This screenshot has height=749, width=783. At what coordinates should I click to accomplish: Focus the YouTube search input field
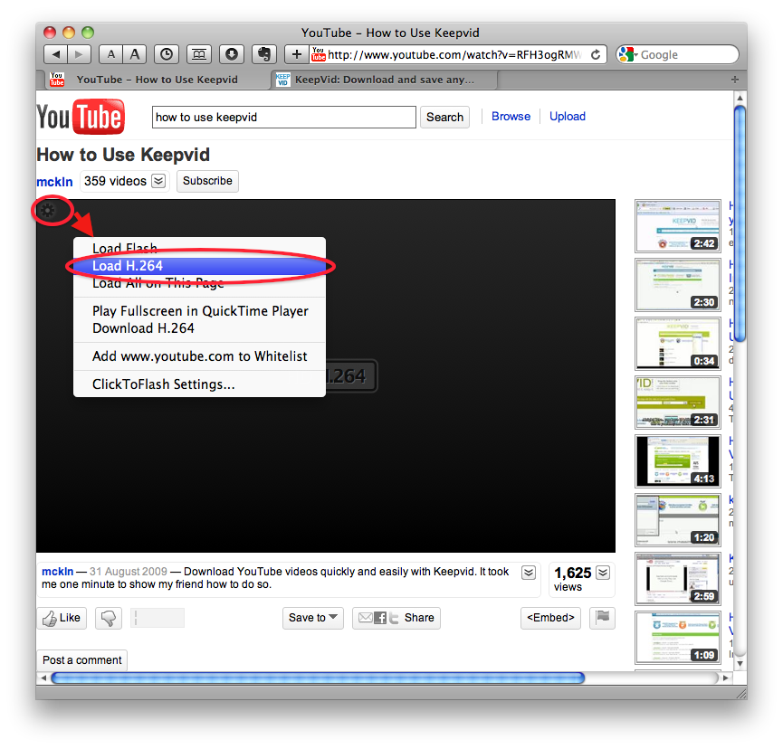point(283,118)
